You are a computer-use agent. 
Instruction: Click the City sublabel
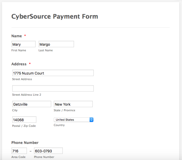point(15,110)
